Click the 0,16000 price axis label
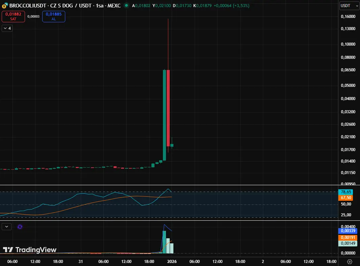Screen dimensions: 360x266 click(x=348, y=17)
